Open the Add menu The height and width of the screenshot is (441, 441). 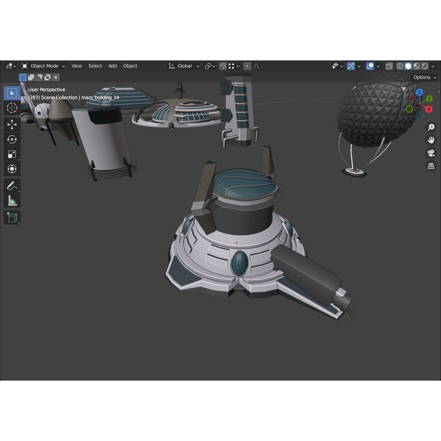coord(112,66)
